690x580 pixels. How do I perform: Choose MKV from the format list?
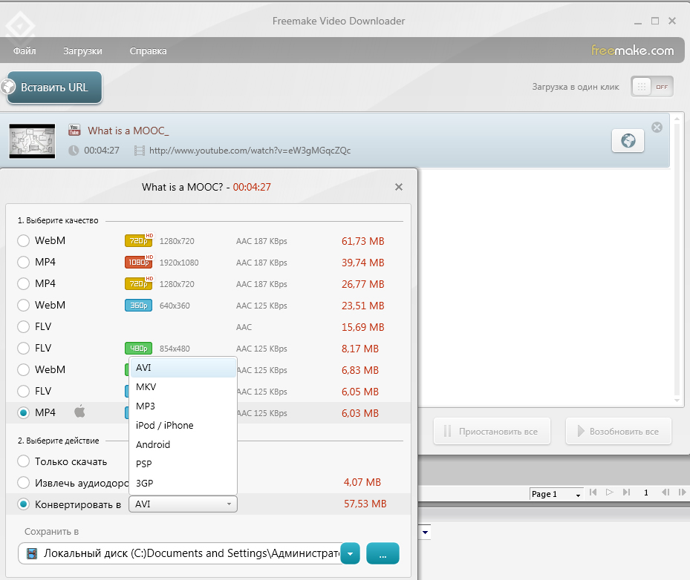[183, 387]
